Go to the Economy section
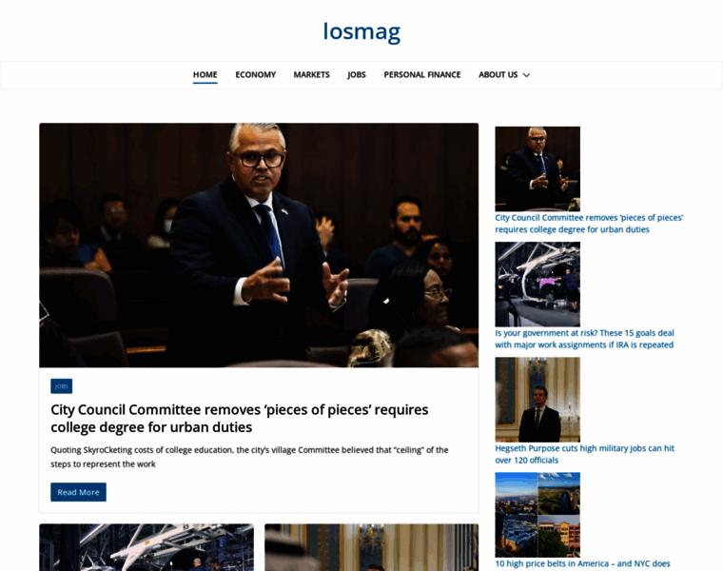Image resolution: width=723 pixels, height=571 pixels. pos(256,75)
